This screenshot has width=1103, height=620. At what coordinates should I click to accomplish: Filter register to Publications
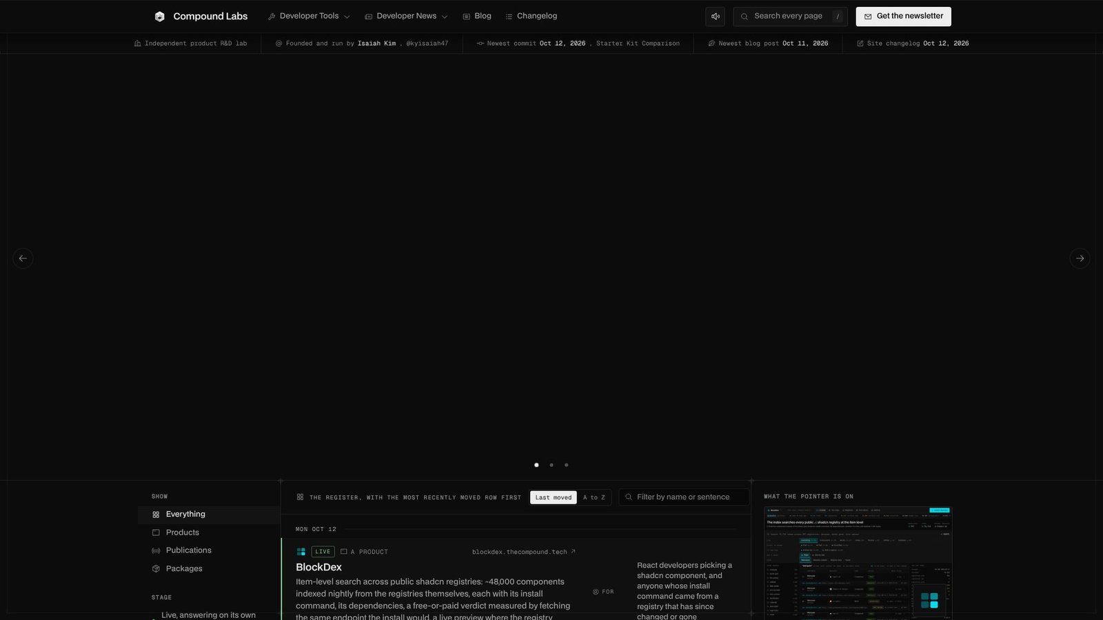(x=209, y=550)
